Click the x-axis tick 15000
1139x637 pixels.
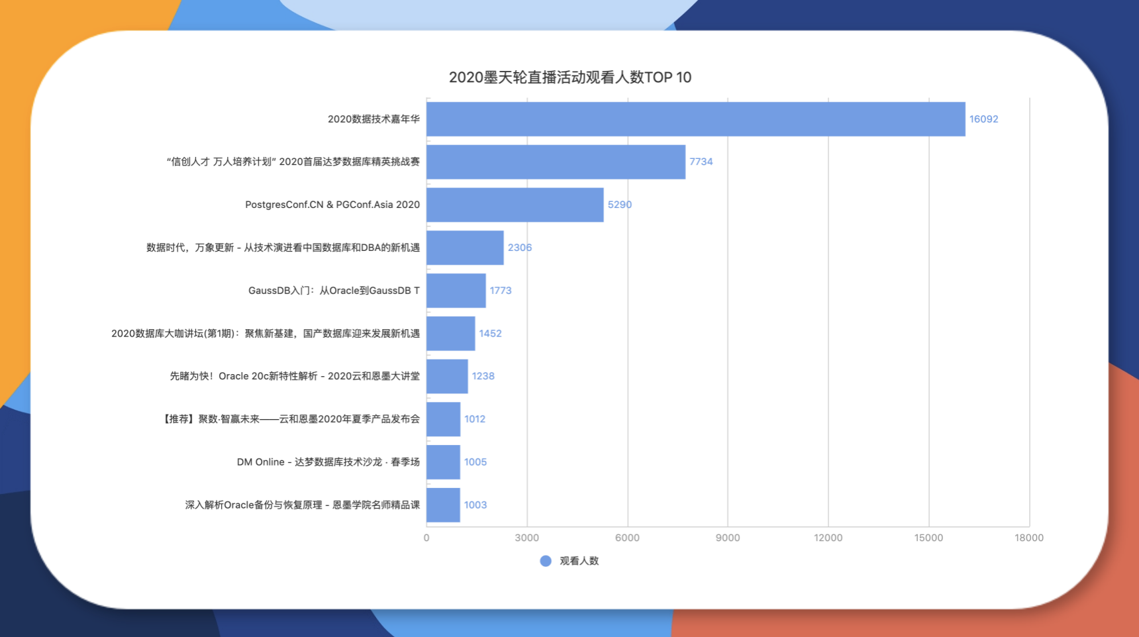point(929,538)
